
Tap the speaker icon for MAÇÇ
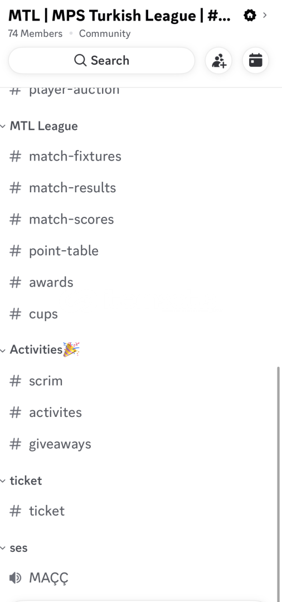click(x=15, y=578)
